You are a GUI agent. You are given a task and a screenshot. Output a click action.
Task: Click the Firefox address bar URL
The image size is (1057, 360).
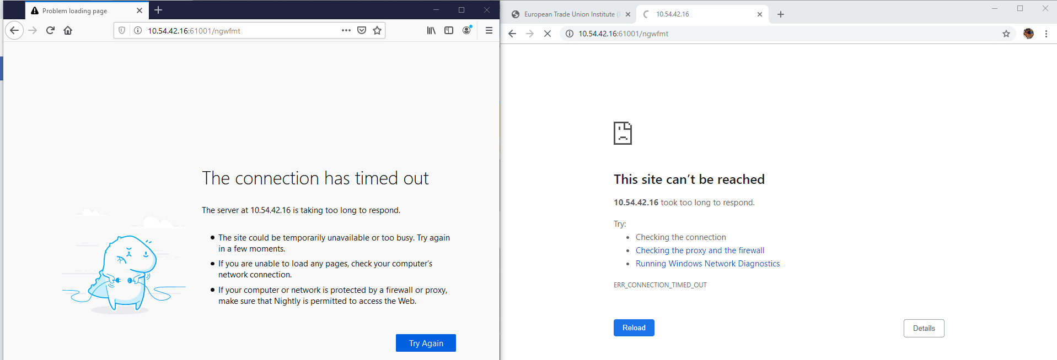coord(194,31)
